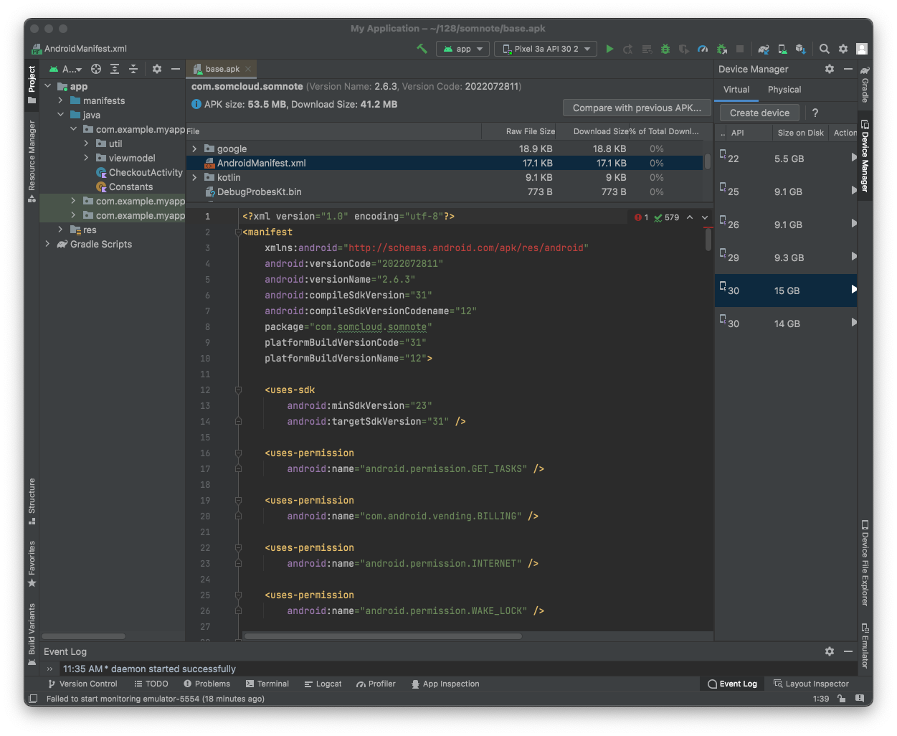The width and height of the screenshot is (897, 736).
Task: Open the Pixel 3a API 30 2 device dropdown
Action: pyautogui.click(x=545, y=49)
